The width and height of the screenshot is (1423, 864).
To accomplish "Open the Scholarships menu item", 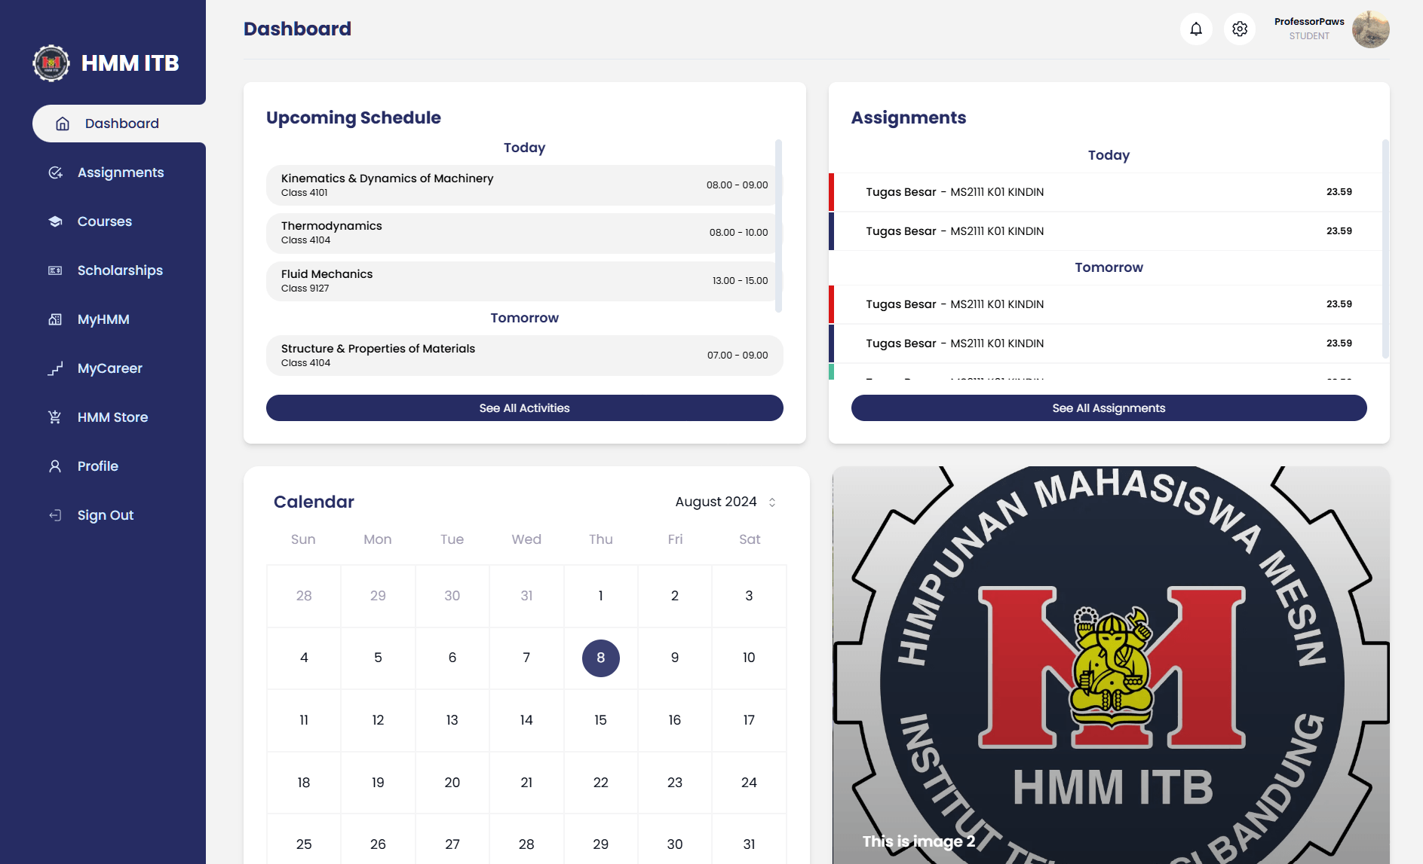I will click(x=119, y=270).
